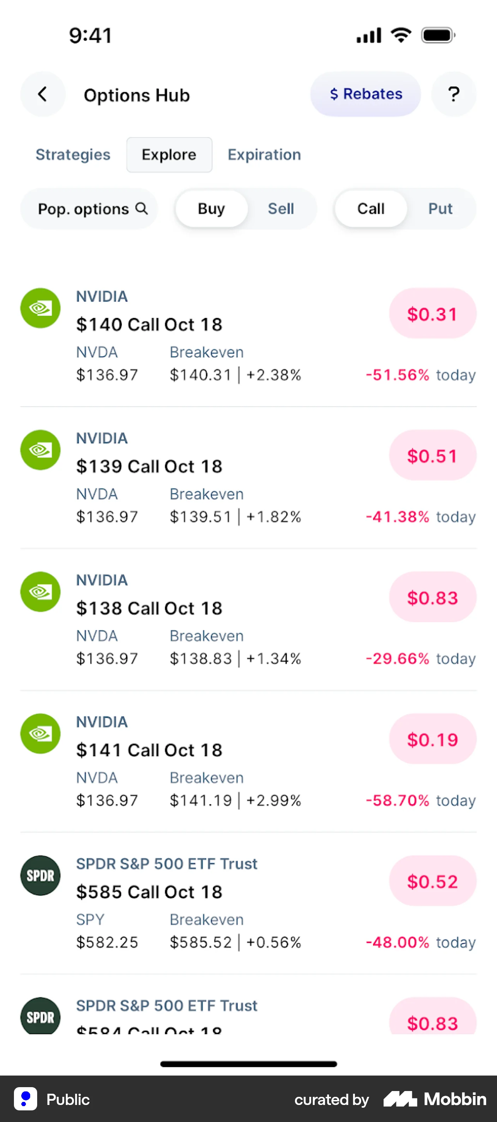The height and width of the screenshot is (1122, 497).
Task: Tap the back arrow icon
Action: 43,94
